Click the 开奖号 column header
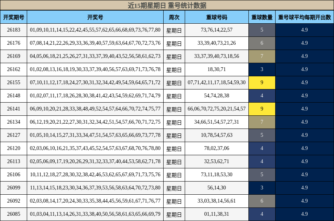 (x=95, y=17)
